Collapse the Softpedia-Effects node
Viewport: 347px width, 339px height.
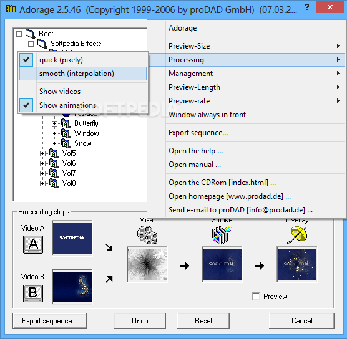coord(31,44)
